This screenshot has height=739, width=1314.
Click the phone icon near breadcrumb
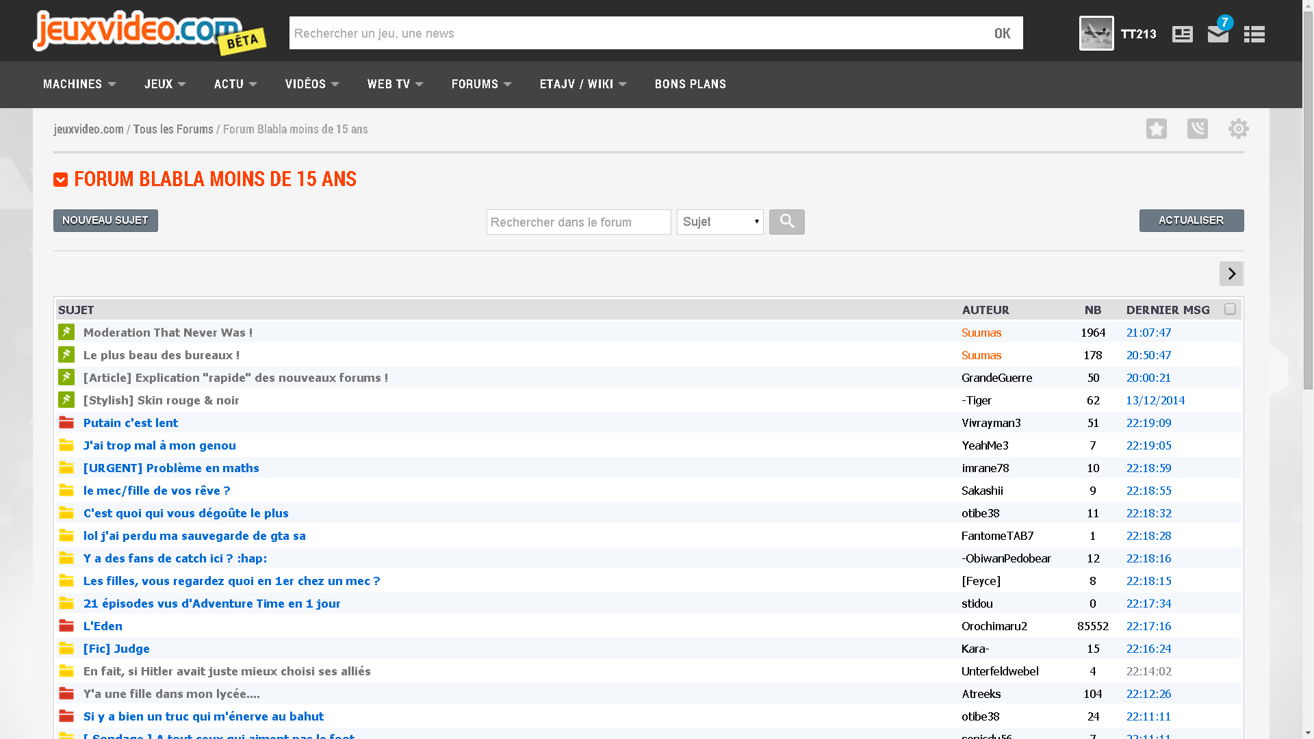1198,129
